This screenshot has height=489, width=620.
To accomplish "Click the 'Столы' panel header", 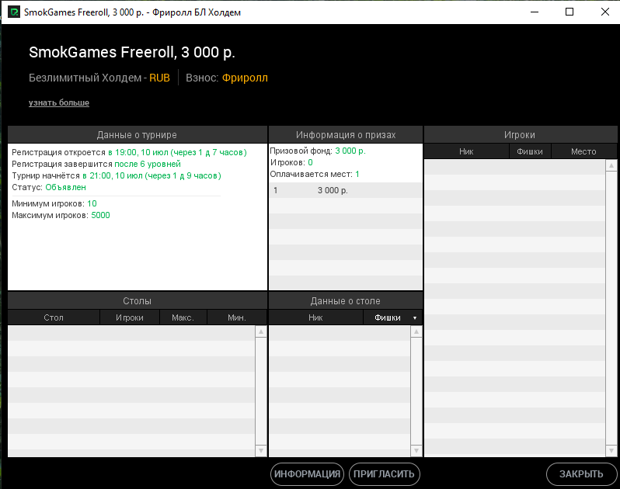I will 138,301.
